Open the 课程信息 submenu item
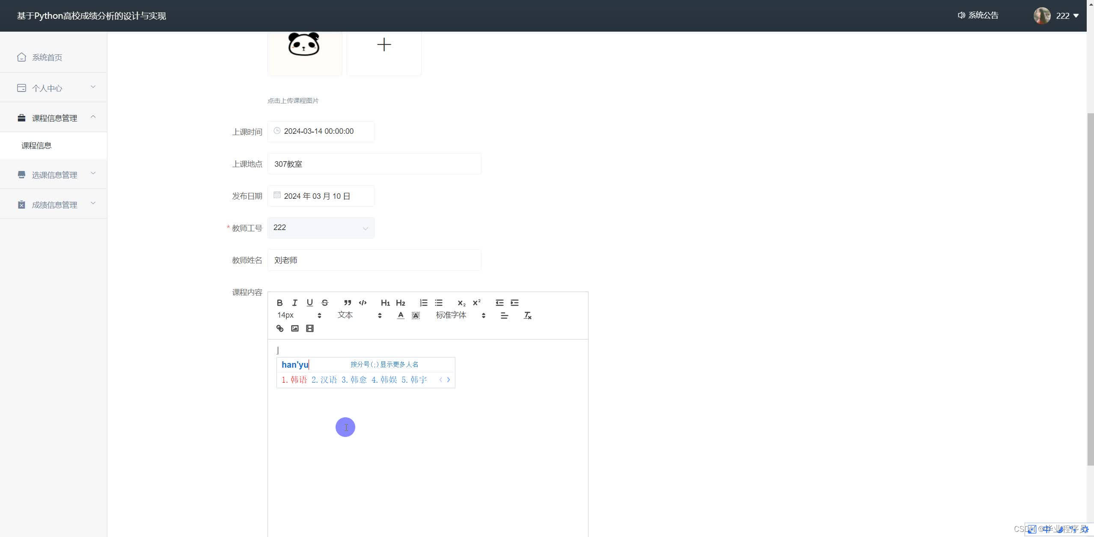Screen dimensions: 1094x537 (x=54, y=145)
